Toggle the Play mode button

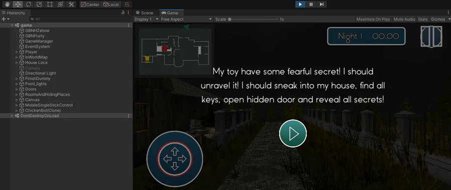click(x=300, y=5)
